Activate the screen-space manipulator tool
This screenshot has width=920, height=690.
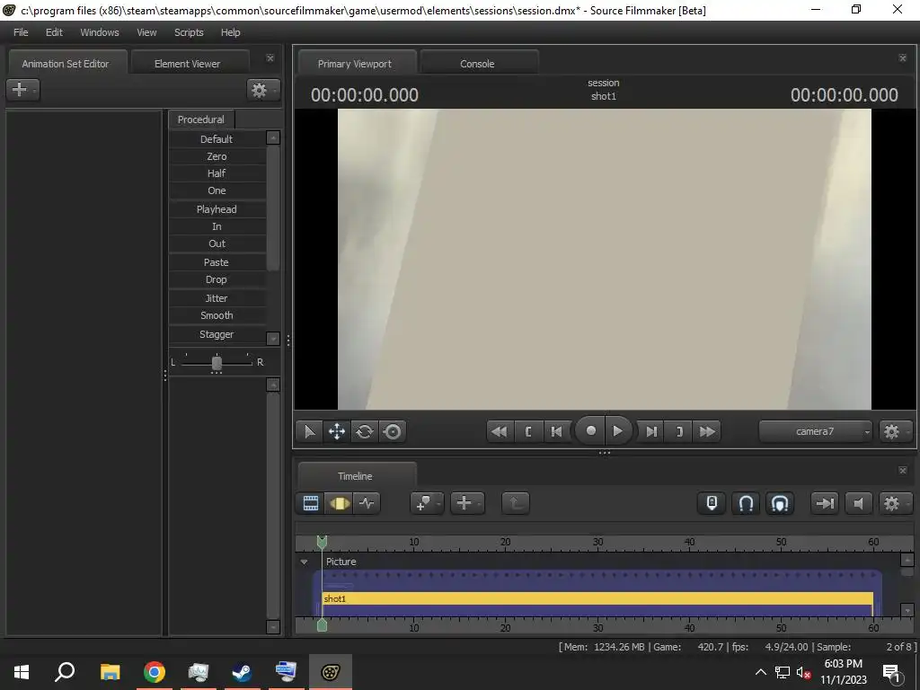click(x=392, y=432)
